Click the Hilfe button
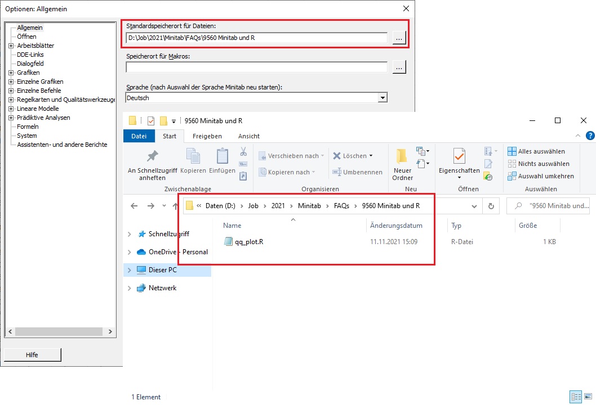This screenshot has width=596, height=405. click(x=32, y=355)
